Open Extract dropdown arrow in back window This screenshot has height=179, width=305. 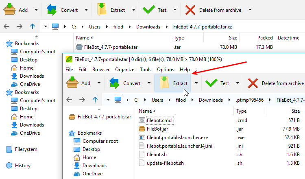[x=134, y=10]
